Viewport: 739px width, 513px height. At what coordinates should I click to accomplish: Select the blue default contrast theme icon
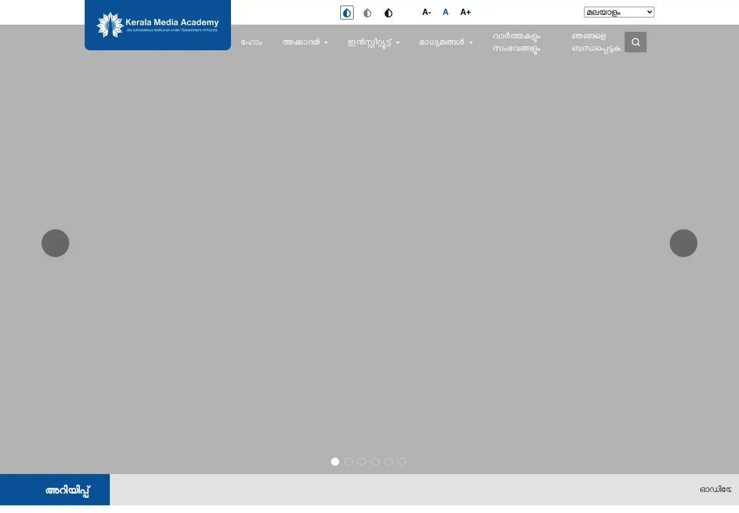(347, 13)
